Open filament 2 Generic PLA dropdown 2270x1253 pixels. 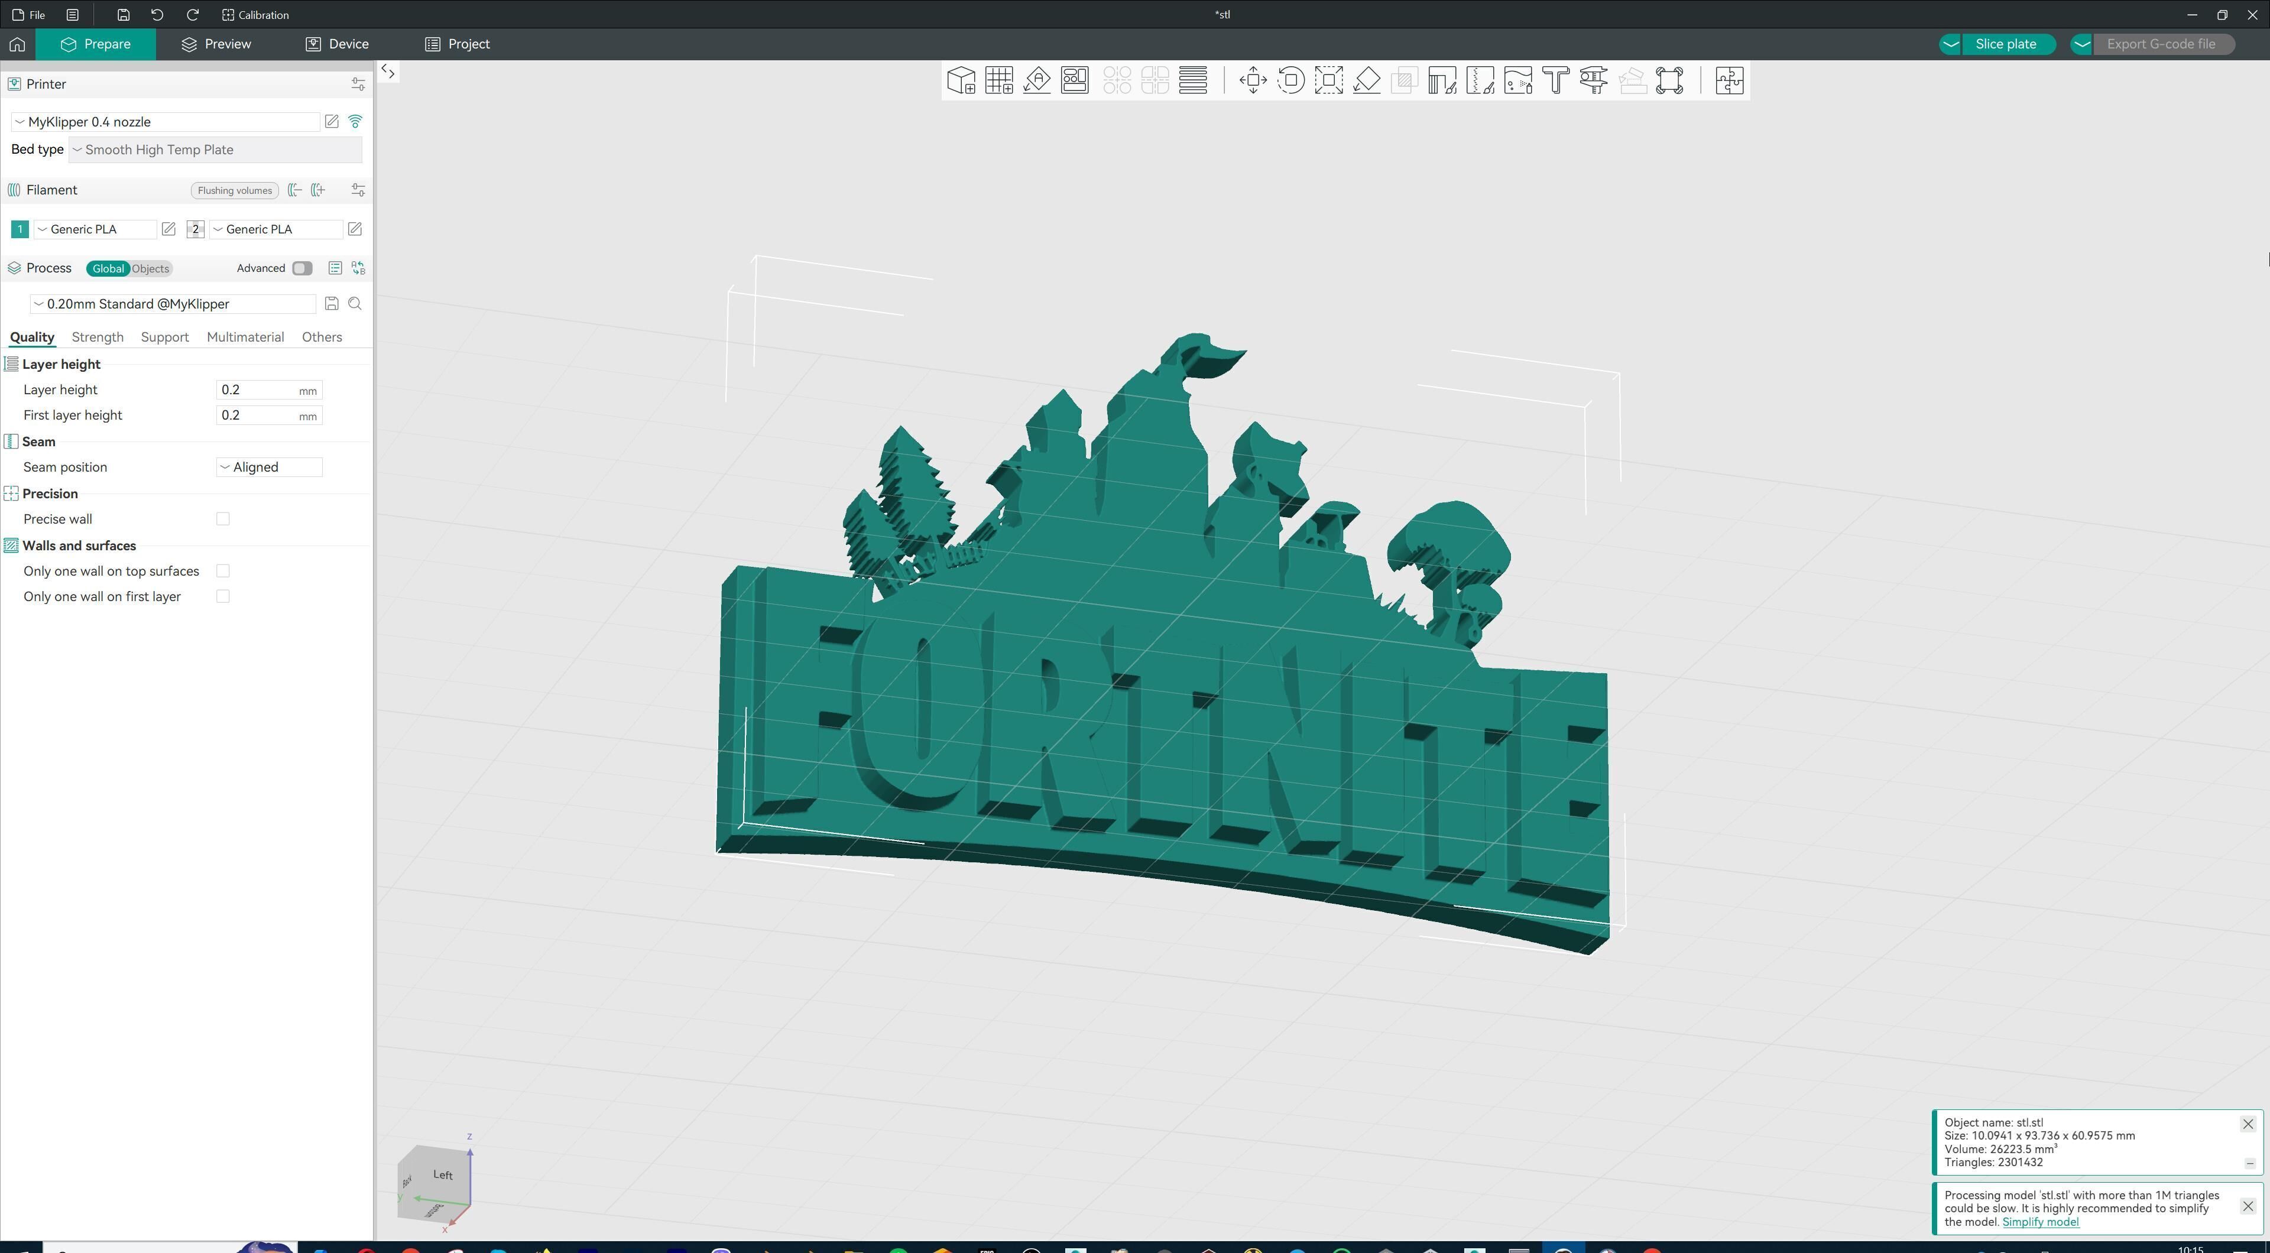click(276, 229)
